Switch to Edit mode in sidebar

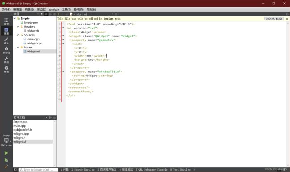[6, 31]
